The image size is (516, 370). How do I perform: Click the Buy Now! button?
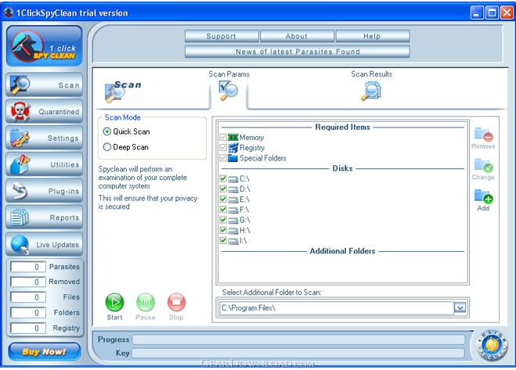[x=44, y=352]
